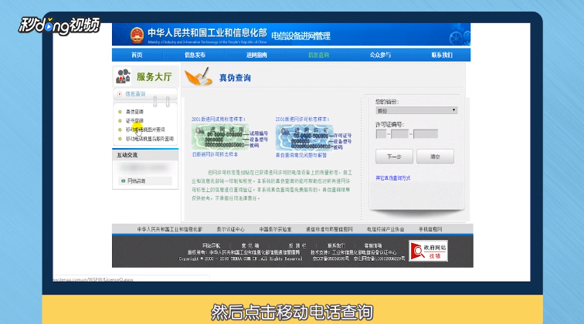The image size is (584, 324).
Task: Open the 其它真伪查询方式 link
Action: tap(393, 178)
